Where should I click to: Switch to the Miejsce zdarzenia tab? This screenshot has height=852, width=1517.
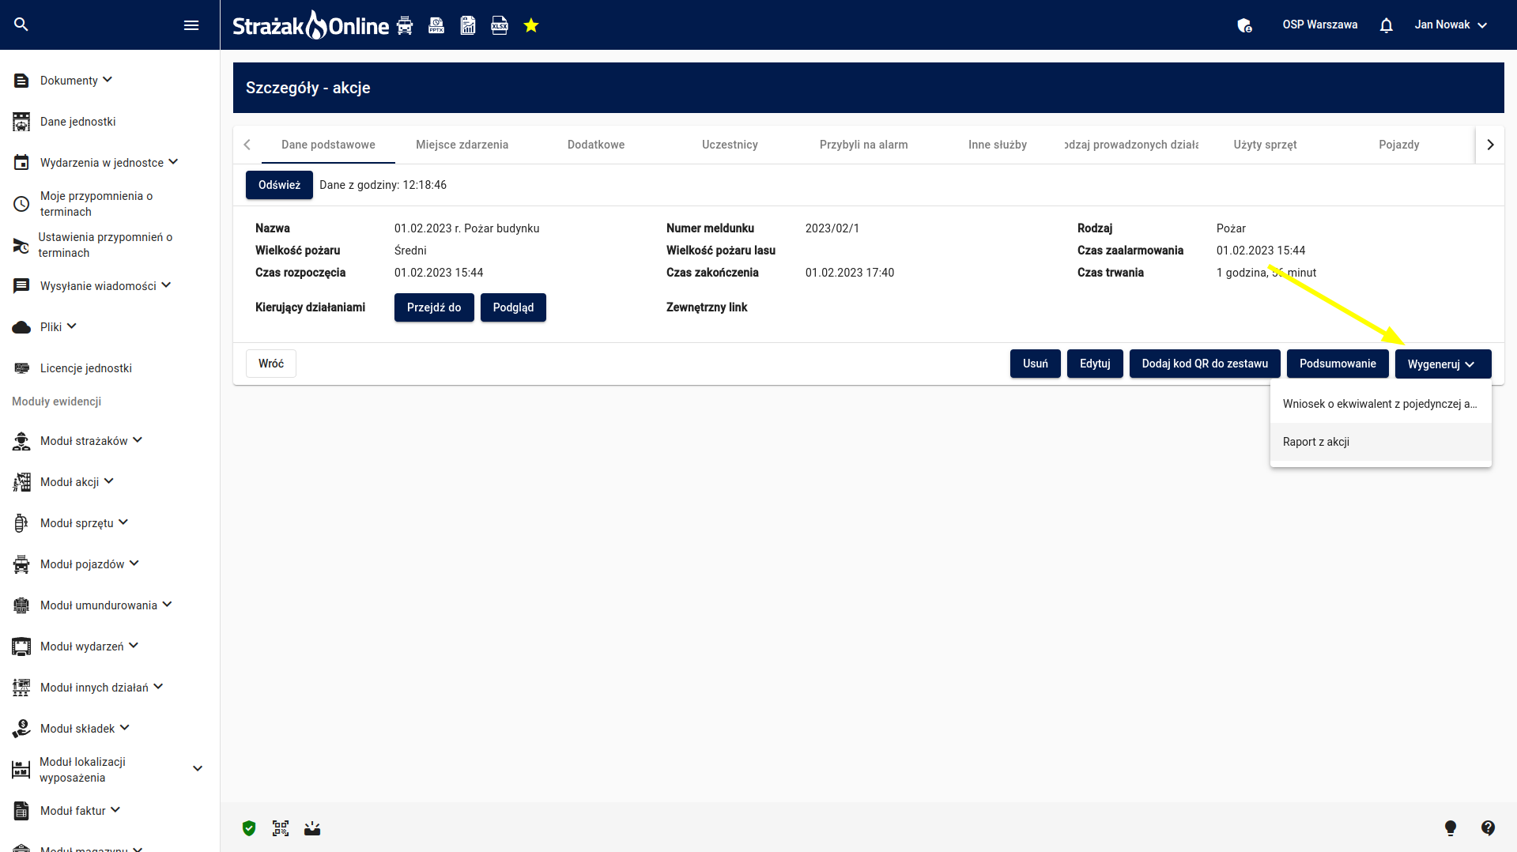pyautogui.click(x=462, y=145)
